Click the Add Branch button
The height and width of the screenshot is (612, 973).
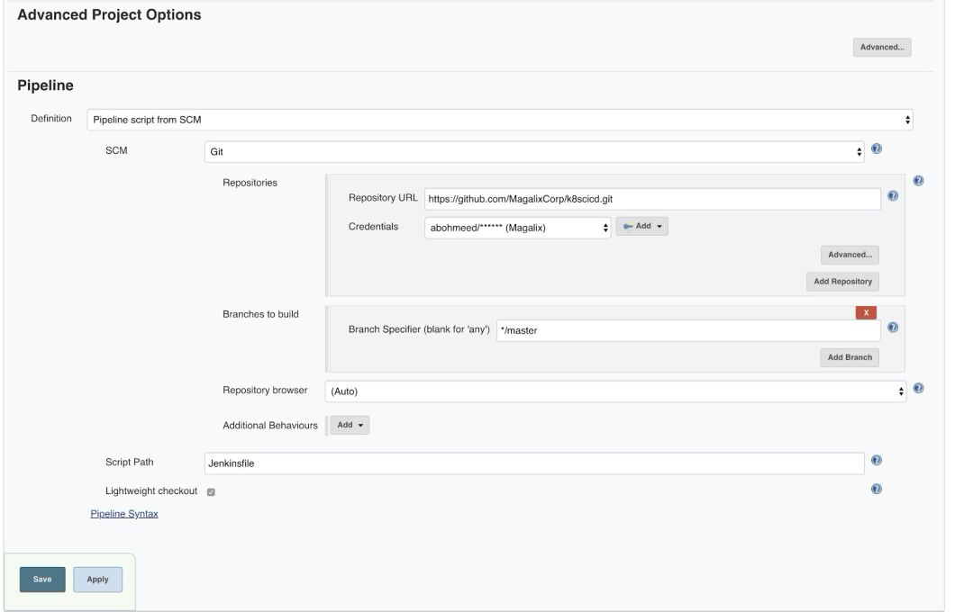(850, 356)
